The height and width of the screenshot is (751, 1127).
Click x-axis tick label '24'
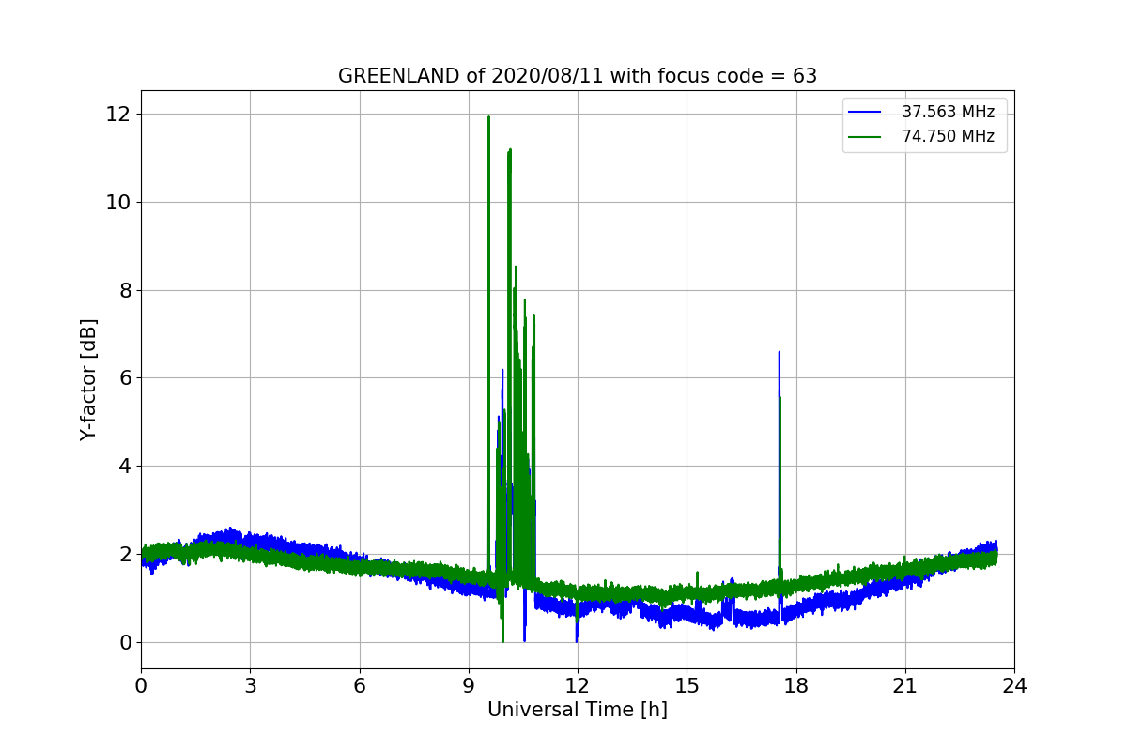tap(1014, 685)
